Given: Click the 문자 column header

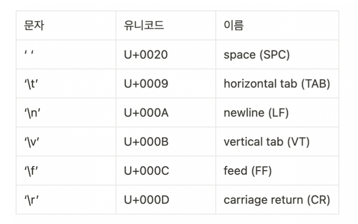Looking at the screenshot, I should coord(66,25).
